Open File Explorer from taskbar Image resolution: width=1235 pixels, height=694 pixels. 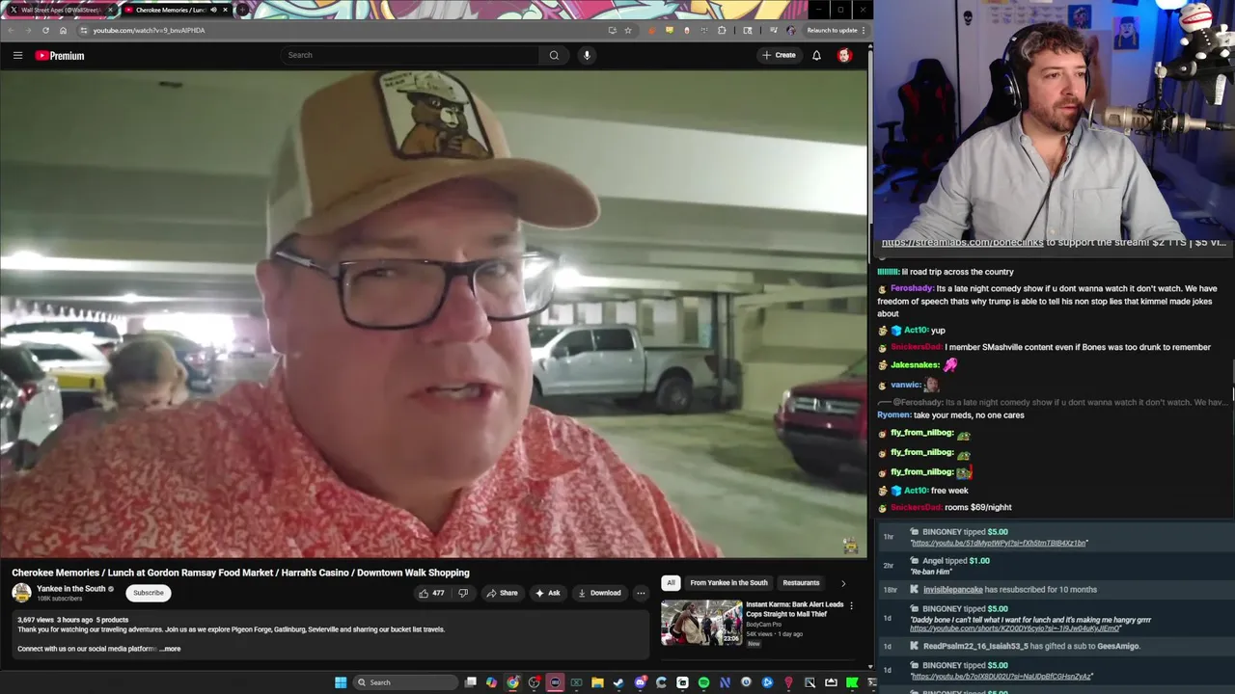[x=597, y=682]
